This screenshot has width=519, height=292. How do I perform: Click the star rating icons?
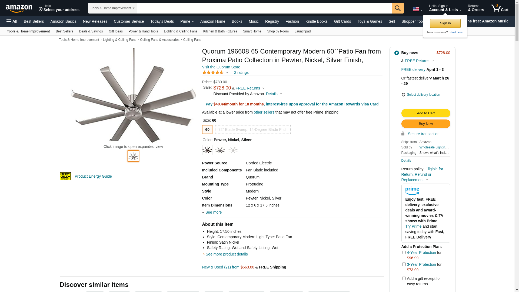click(x=213, y=72)
